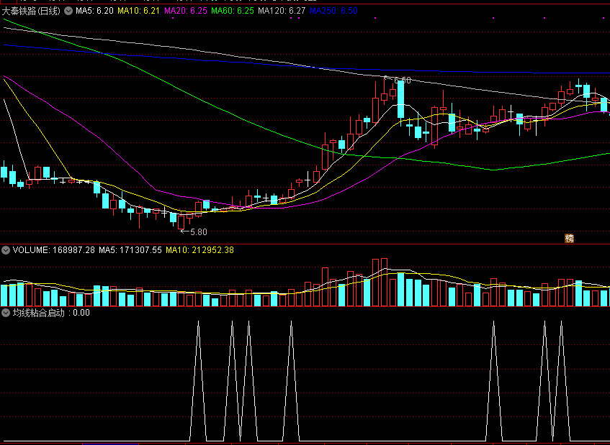The height and width of the screenshot is (445, 610).
Task: Click the 5.80 low price marker label
Action: click(x=198, y=232)
